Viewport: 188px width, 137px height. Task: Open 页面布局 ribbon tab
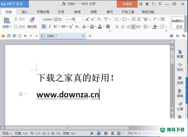click(x=43, y=12)
